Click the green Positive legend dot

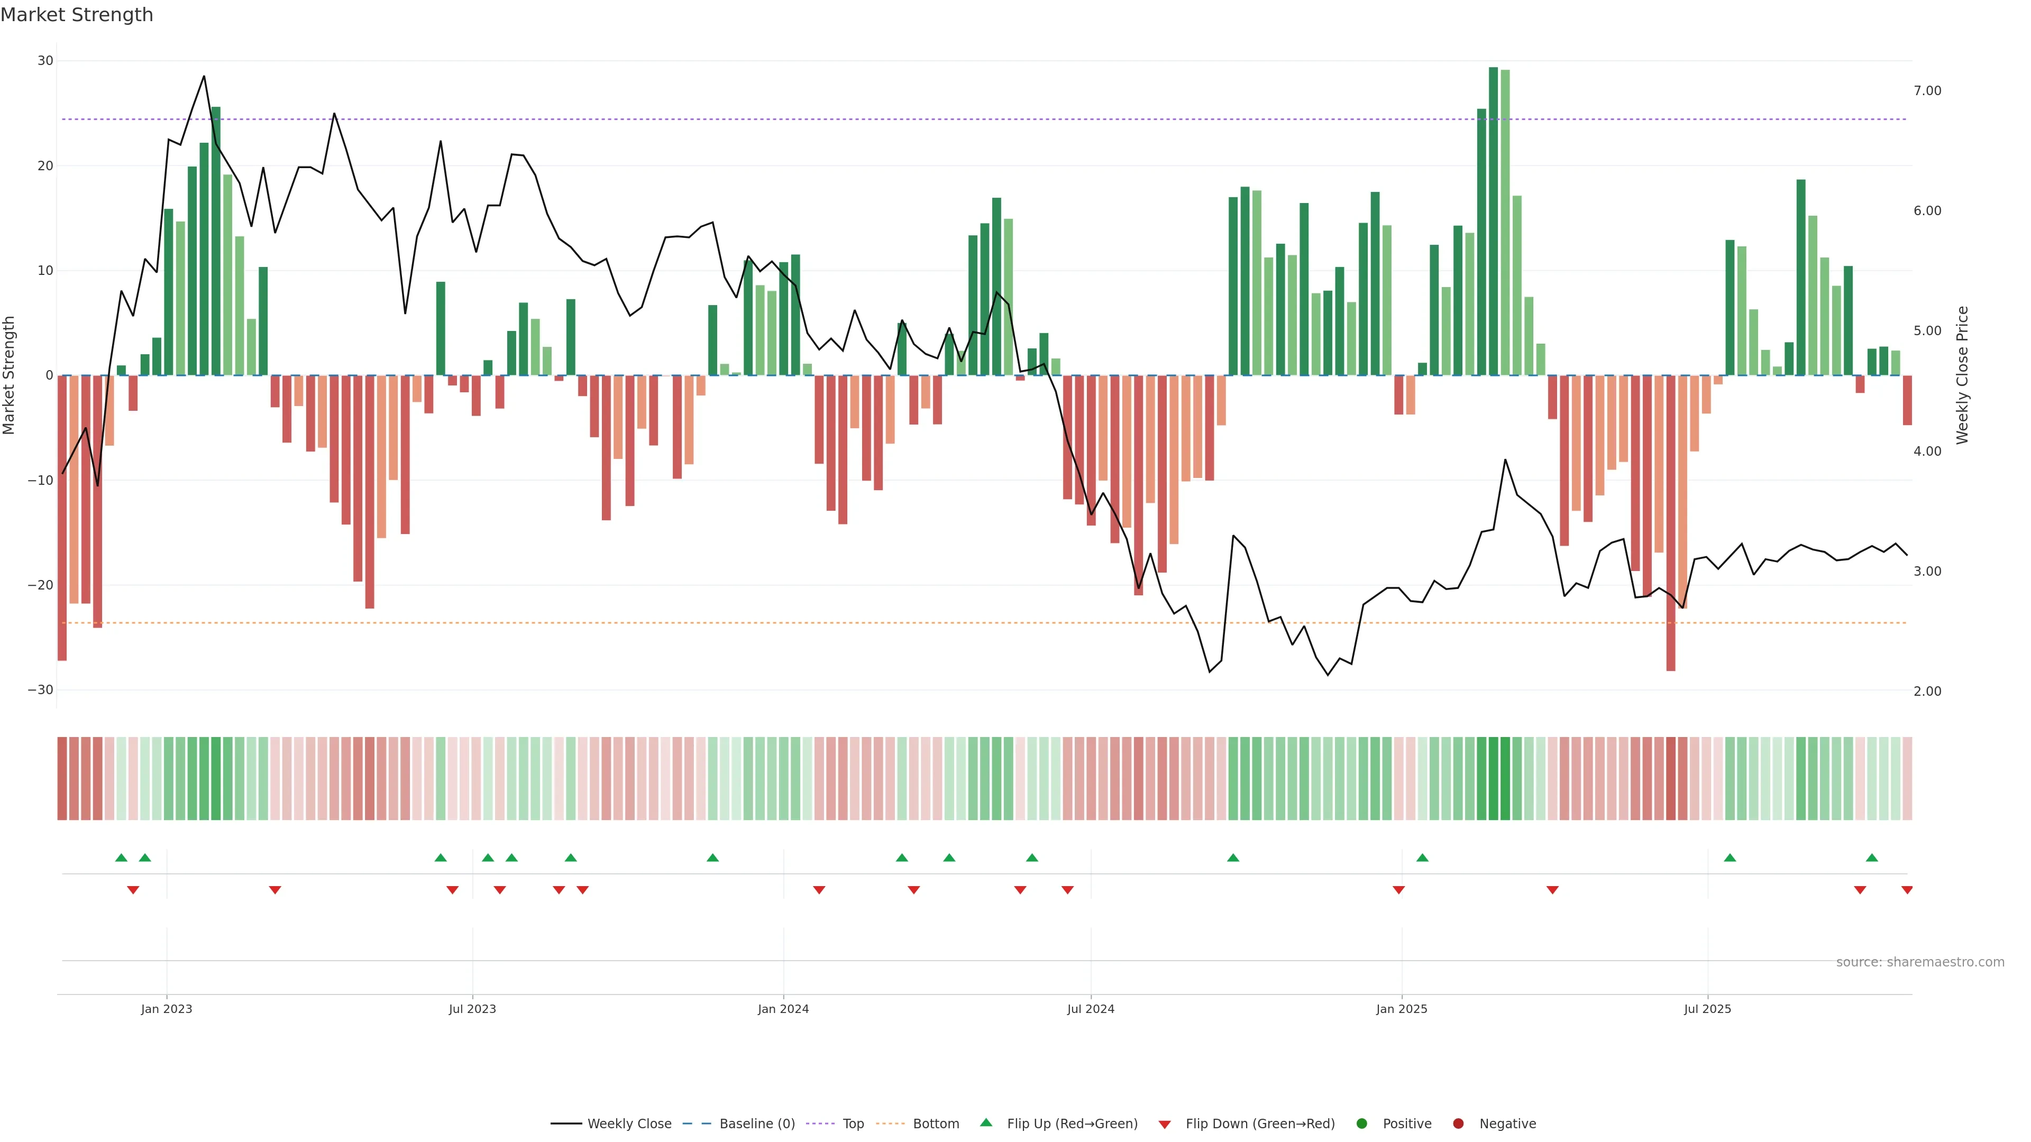[1361, 1124]
